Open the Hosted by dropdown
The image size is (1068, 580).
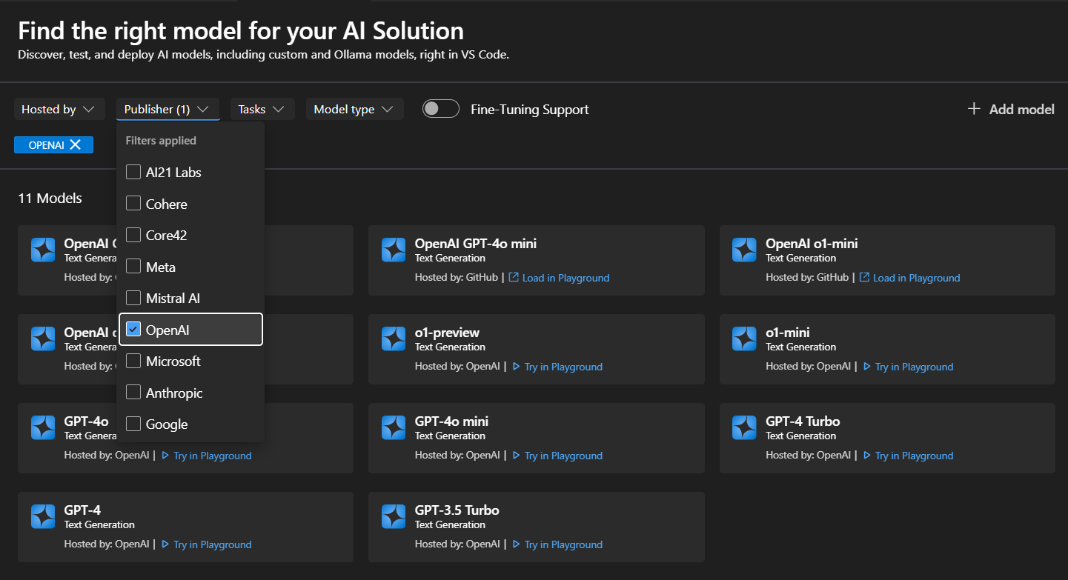point(59,110)
